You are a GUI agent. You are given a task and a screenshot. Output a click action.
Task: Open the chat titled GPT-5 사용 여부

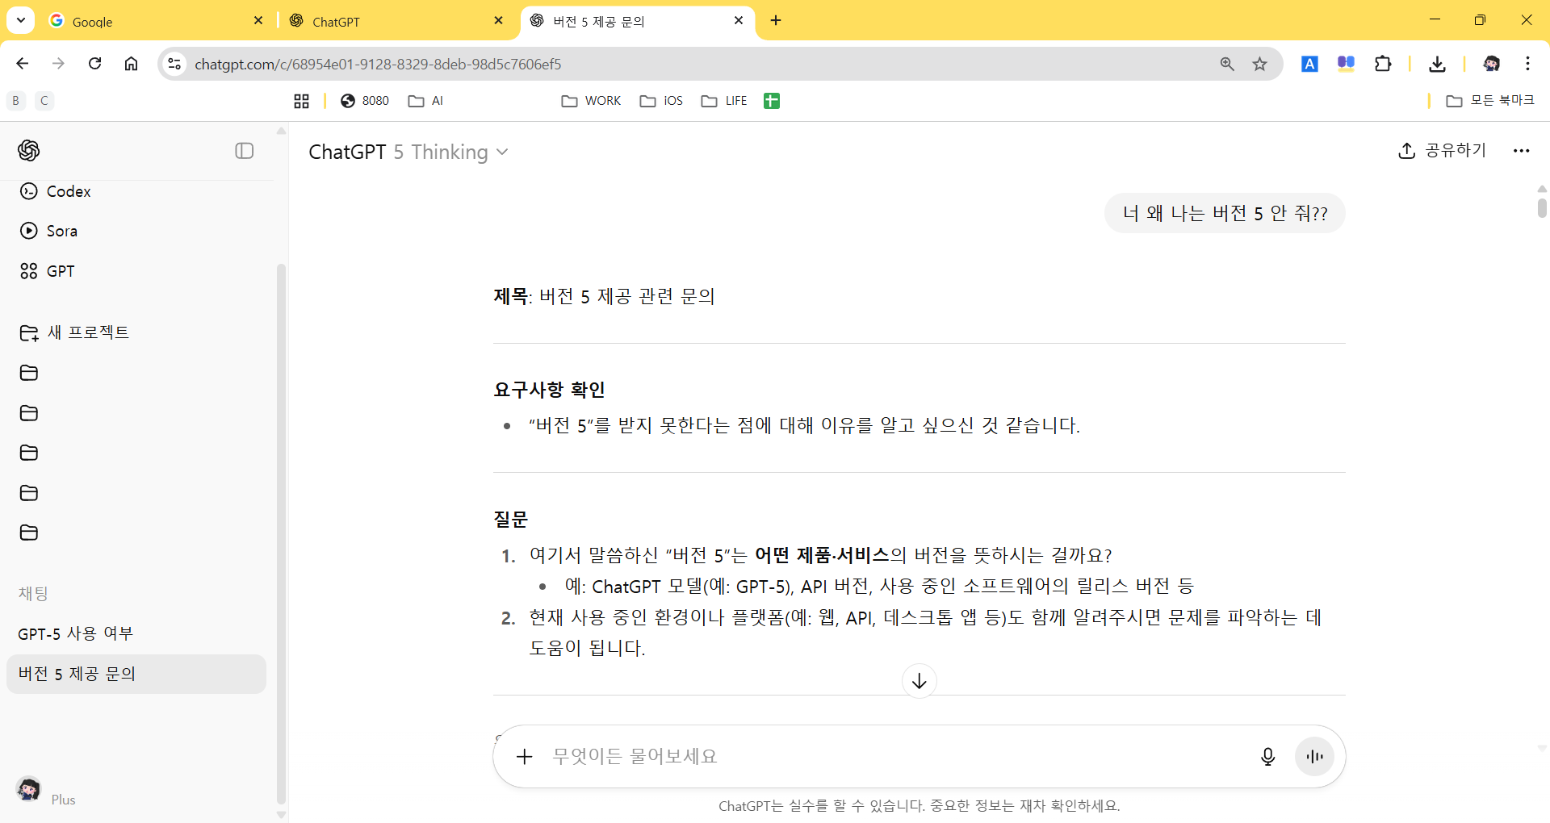pos(76,633)
